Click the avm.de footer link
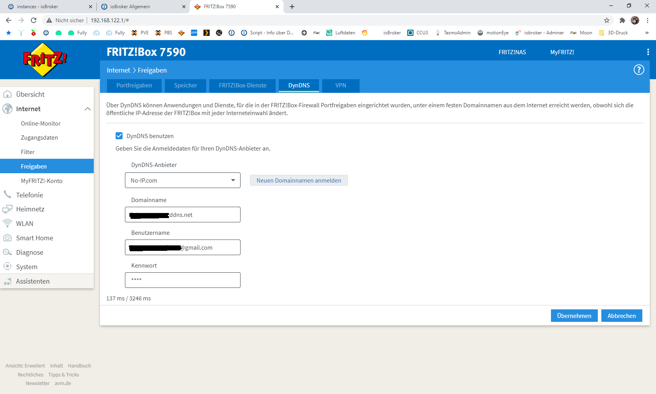This screenshot has width=656, height=394. (x=63, y=383)
